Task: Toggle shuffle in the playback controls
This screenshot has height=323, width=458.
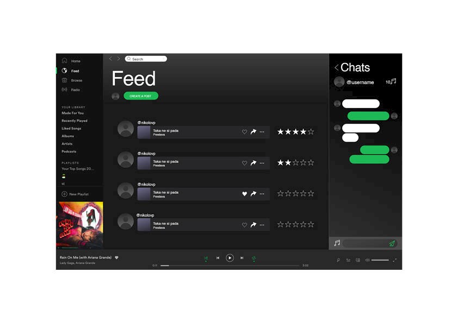Action: (206, 258)
